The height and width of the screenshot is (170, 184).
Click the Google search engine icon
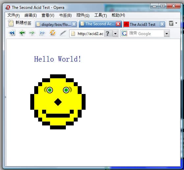click(124, 33)
